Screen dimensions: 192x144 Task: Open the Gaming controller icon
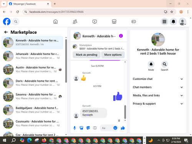[134, 22]
